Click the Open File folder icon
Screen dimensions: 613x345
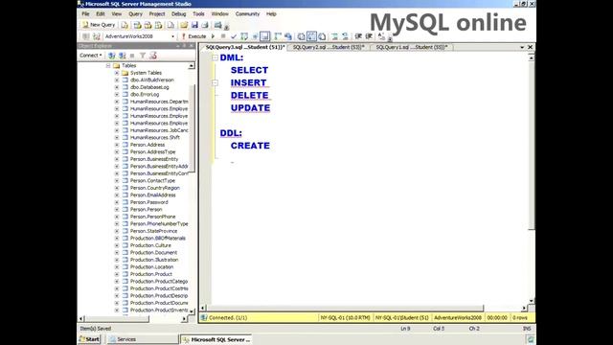(x=184, y=25)
